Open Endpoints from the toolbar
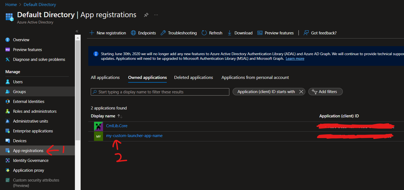 (143, 33)
